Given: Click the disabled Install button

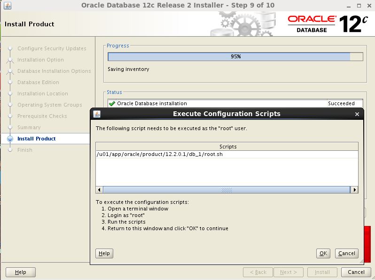Looking at the screenshot, I should (x=322, y=272).
